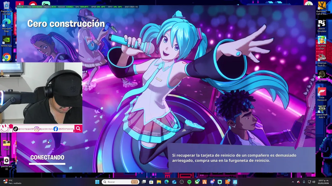Click the Playtime 28:33 overlay readout
Image resolution: width=332 pixels, height=186 pixels.
click(x=50, y=7)
